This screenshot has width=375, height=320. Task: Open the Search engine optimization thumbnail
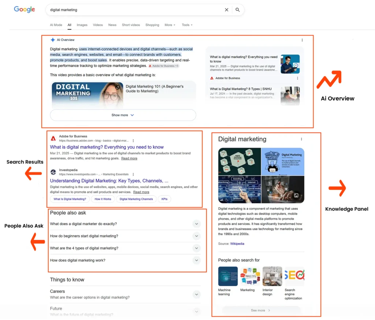[294, 276]
